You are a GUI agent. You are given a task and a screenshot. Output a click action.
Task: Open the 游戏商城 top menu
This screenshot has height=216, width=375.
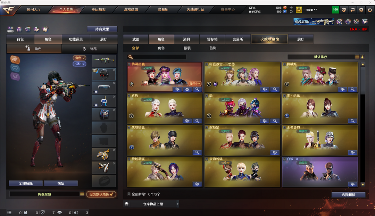tap(131, 10)
